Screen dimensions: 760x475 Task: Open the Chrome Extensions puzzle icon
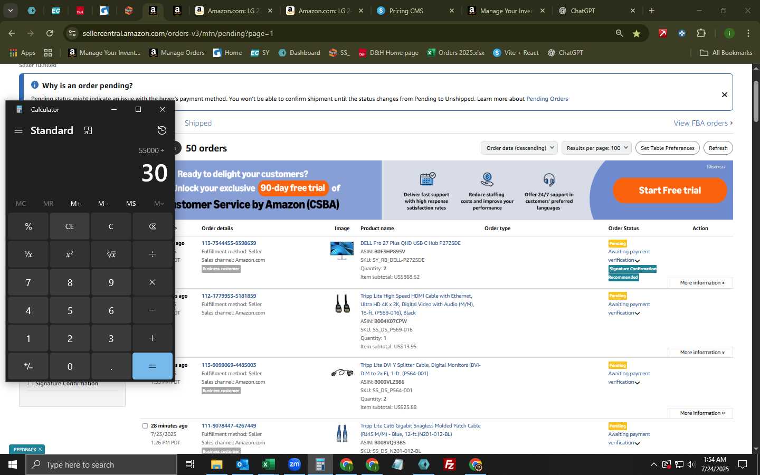[701, 33]
